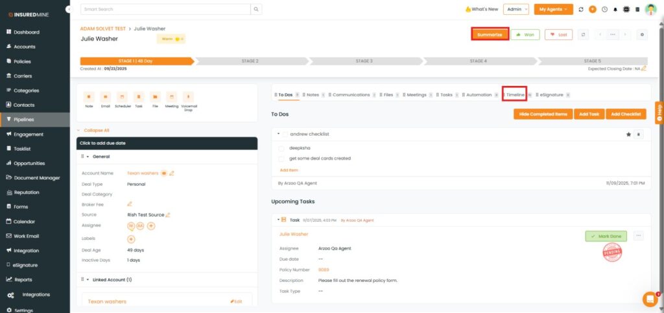The height and width of the screenshot is (313, 664).
Task: Tick the andrew checklist checkbox
Action: [285, 134]
